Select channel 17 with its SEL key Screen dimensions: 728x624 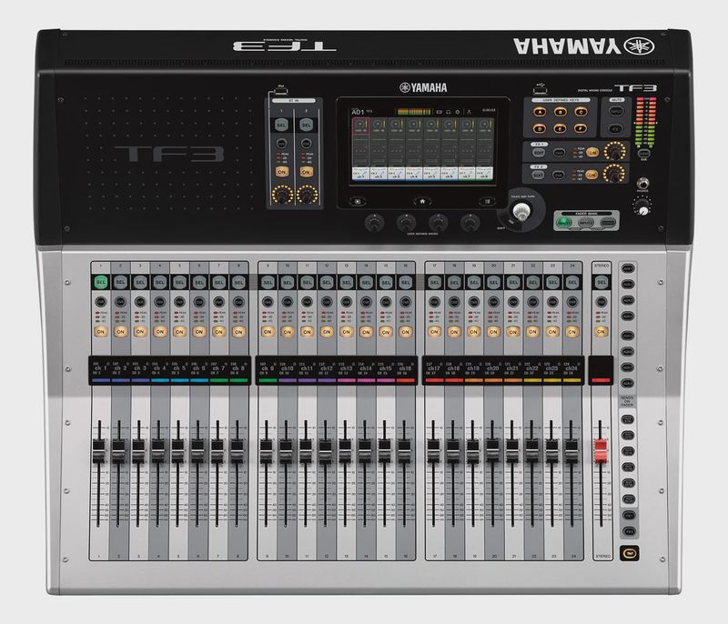[x=434, y=282]
